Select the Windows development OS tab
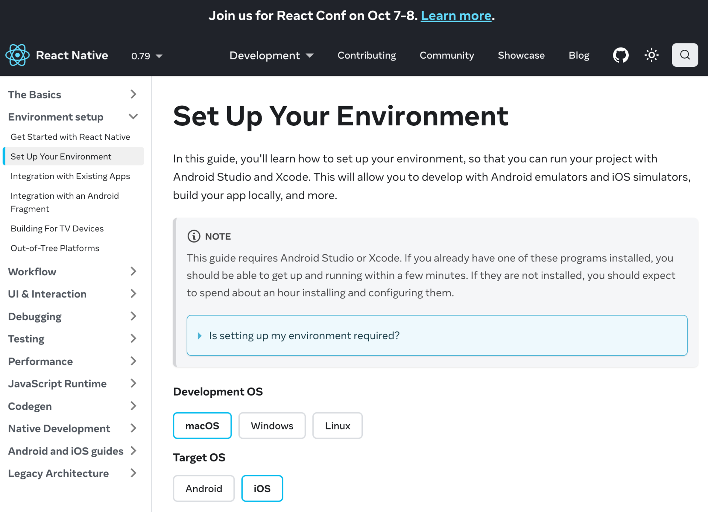Viewport: 708px width, 512px height. coord(272,426)
